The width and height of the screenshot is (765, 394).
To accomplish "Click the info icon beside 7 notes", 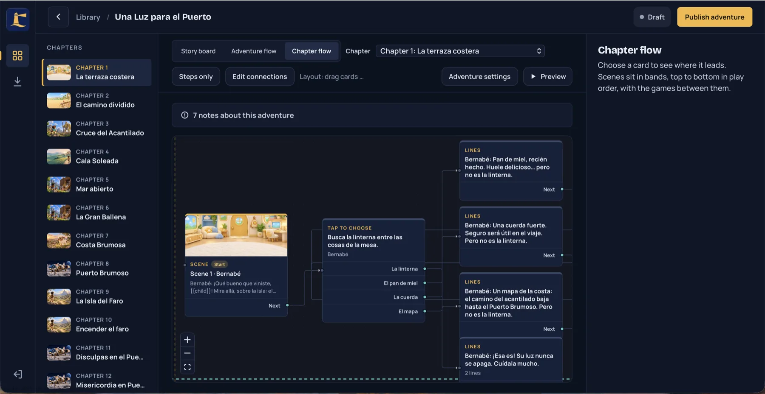I will pos(185,115).
